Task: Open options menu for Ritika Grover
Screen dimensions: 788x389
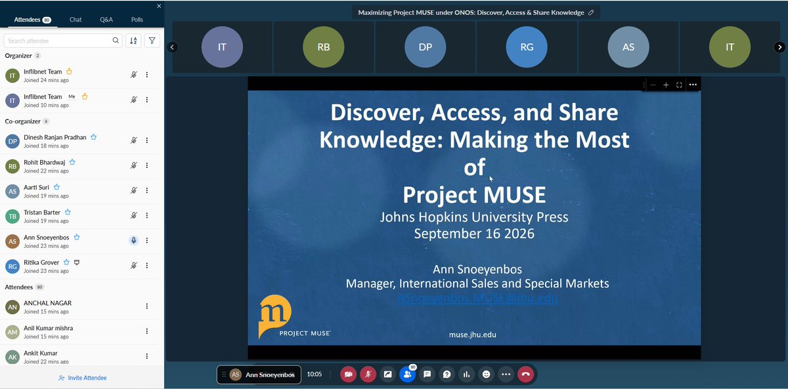Action: 147,265
